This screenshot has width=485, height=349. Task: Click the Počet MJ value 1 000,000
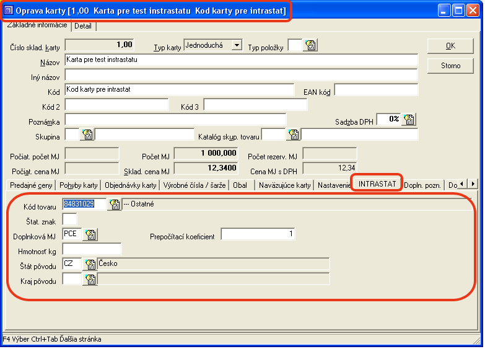tap(206, 153)
